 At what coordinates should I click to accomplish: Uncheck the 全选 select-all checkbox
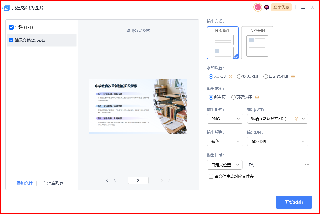tap(11, 28)
